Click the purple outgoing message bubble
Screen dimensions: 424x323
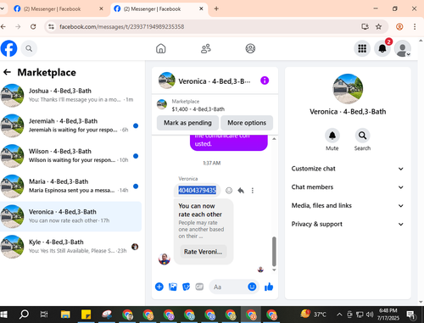(x=229, y=143)
